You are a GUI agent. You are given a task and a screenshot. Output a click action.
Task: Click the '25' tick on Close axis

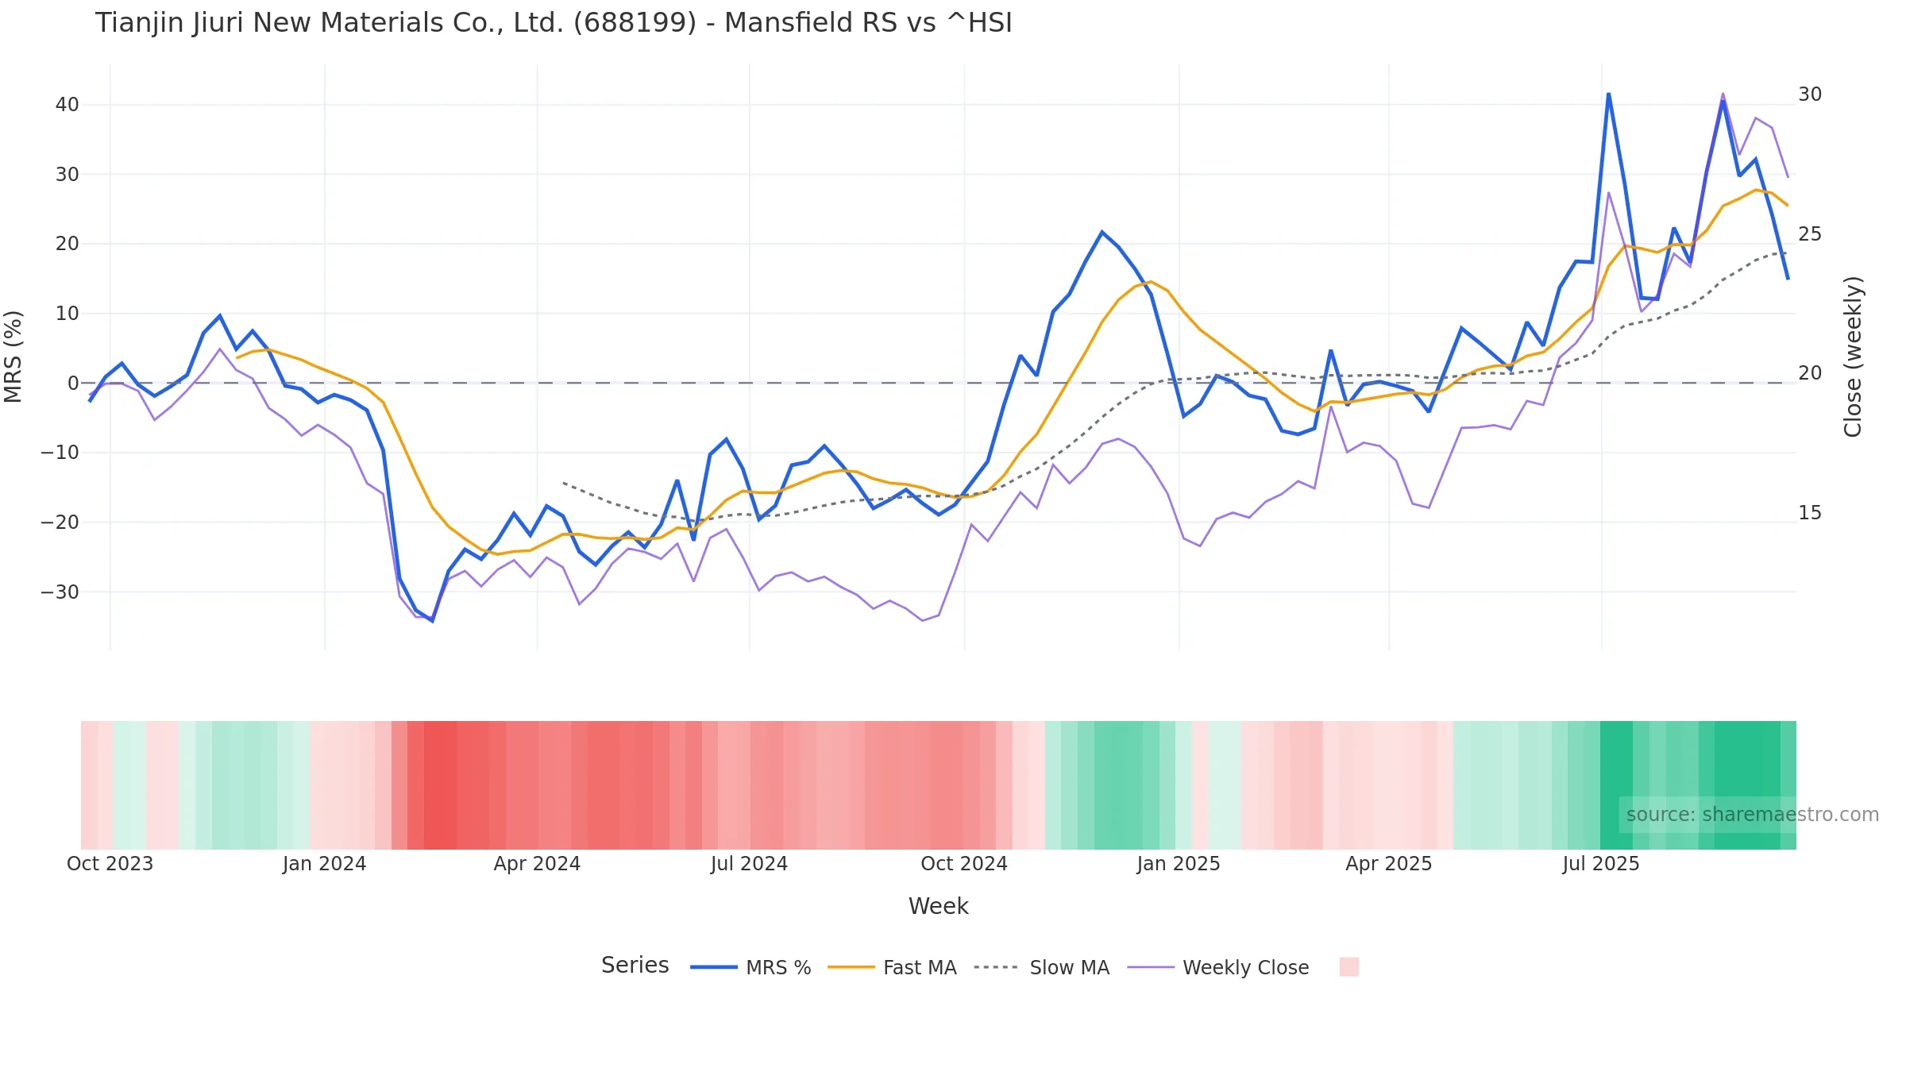coord(1810,234)
